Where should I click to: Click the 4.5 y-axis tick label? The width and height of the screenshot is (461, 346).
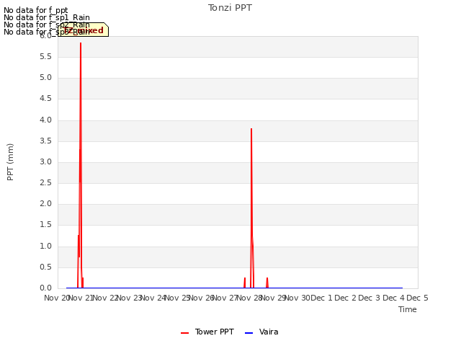point(45,99)
